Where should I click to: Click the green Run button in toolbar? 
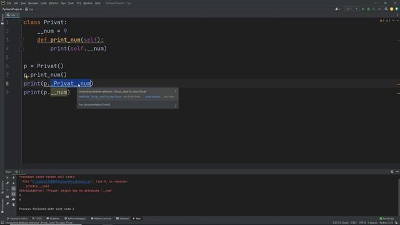click(x=363, y=9)
